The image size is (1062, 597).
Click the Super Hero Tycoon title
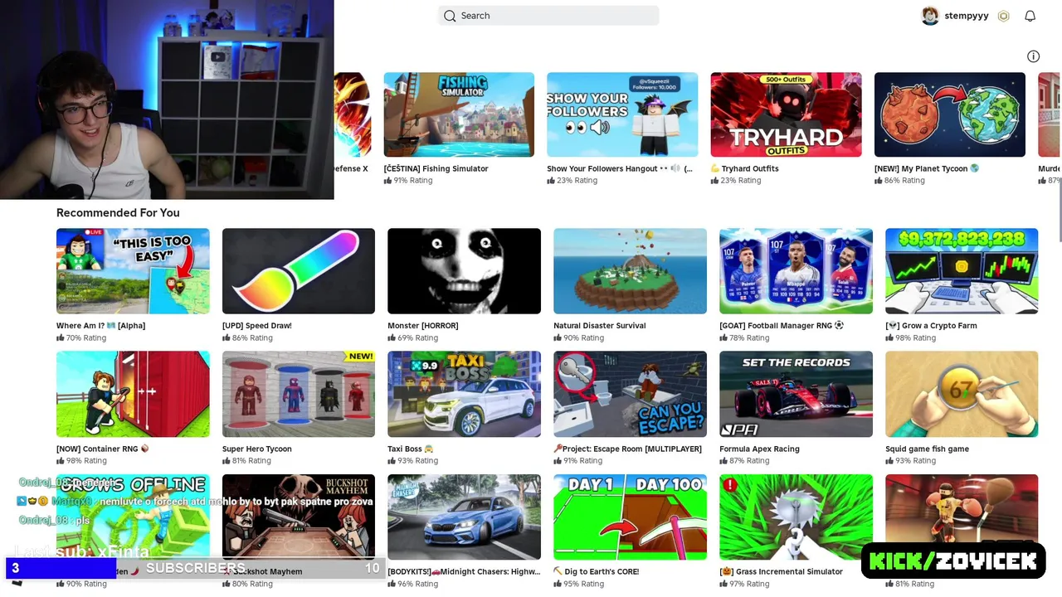257,449
